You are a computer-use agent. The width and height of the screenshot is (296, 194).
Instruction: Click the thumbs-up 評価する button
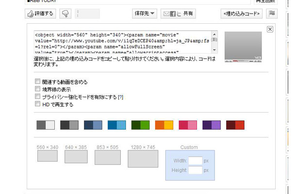pos(40,14)
